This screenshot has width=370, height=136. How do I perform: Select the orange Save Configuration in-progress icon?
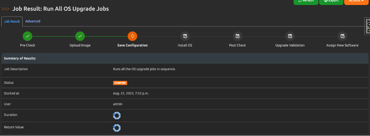(x=132, y=36)
